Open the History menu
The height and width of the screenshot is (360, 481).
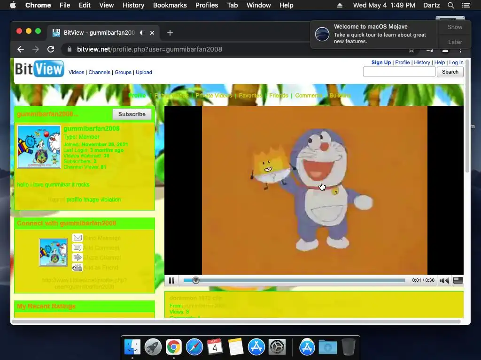coord(133,5)
